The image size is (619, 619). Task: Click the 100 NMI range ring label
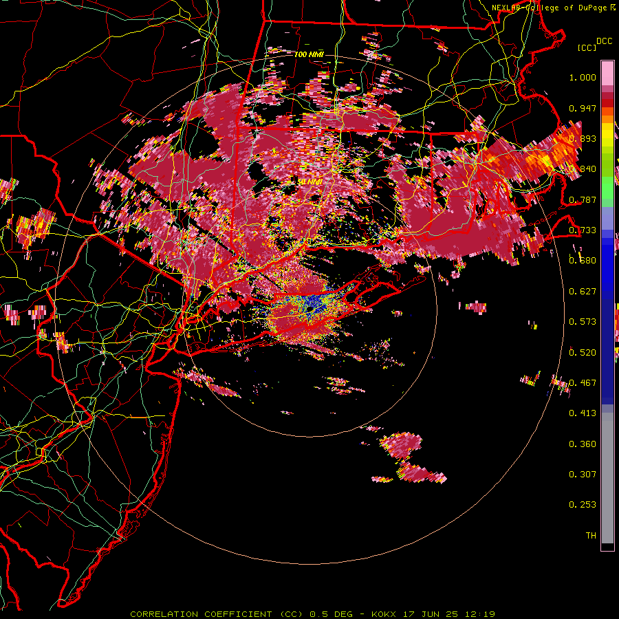click(x=309, y=54)
